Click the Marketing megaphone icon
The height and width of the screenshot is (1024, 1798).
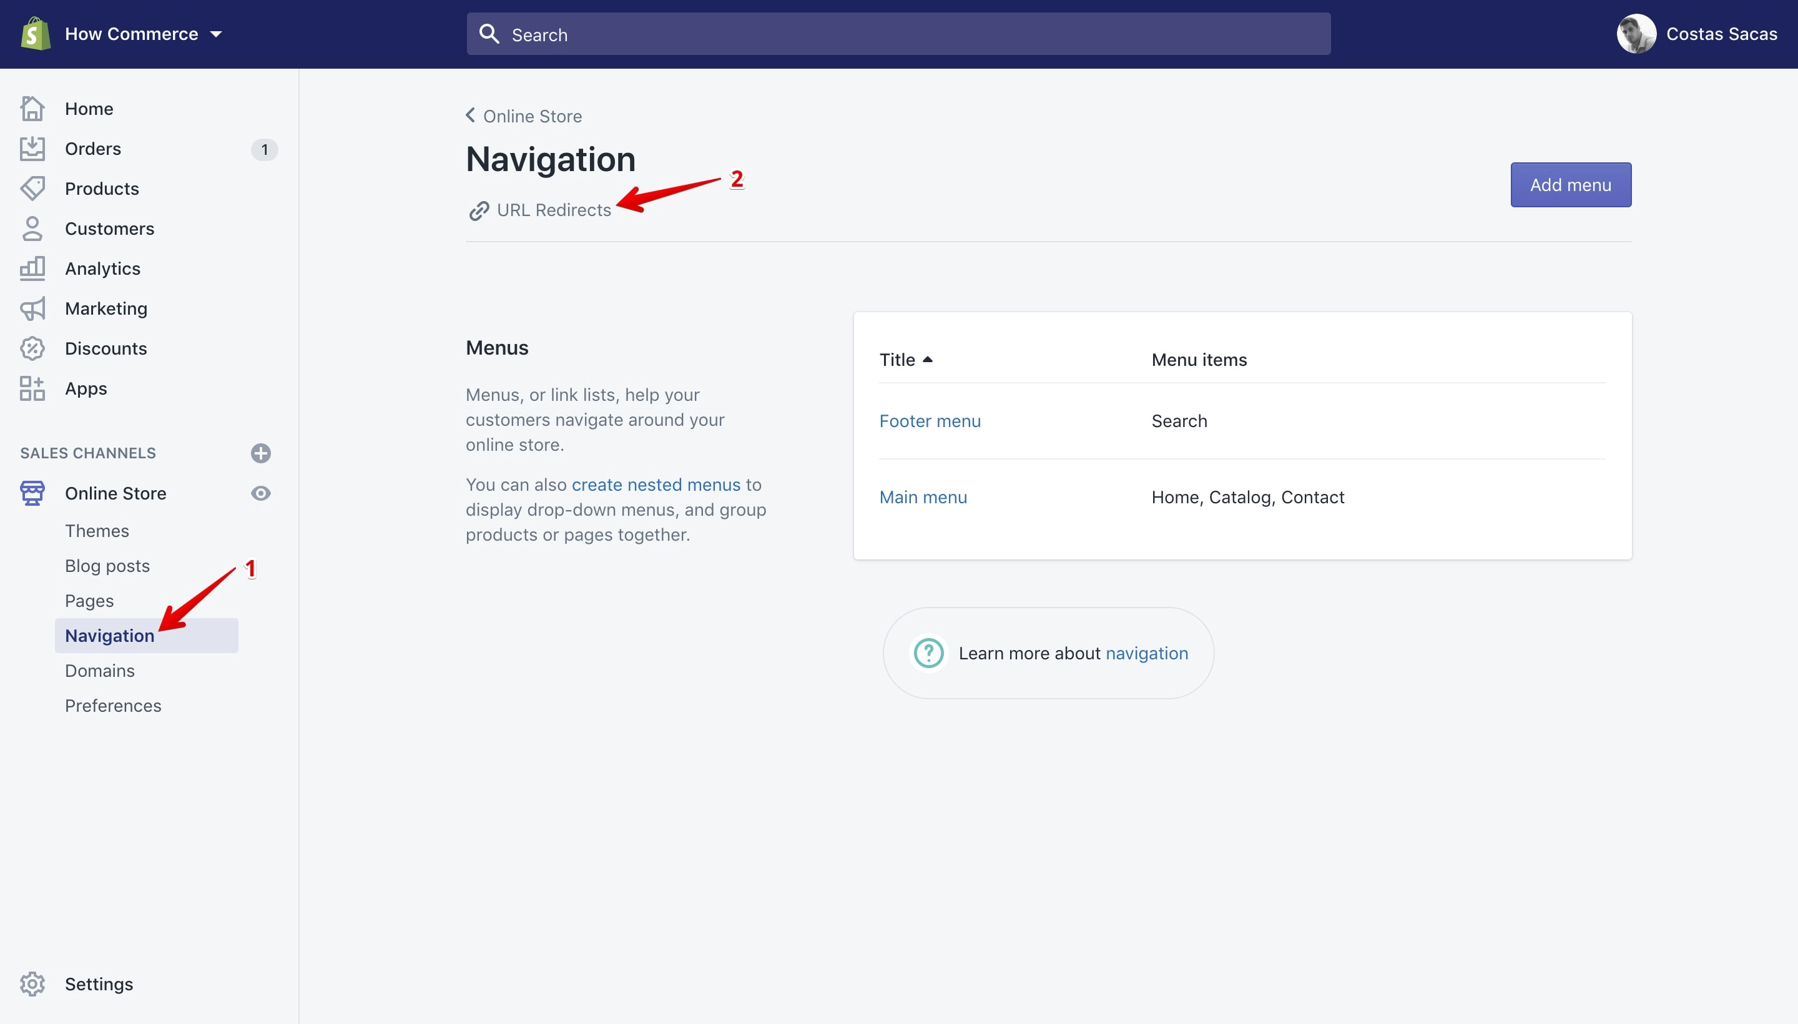(x=32, y=308)
